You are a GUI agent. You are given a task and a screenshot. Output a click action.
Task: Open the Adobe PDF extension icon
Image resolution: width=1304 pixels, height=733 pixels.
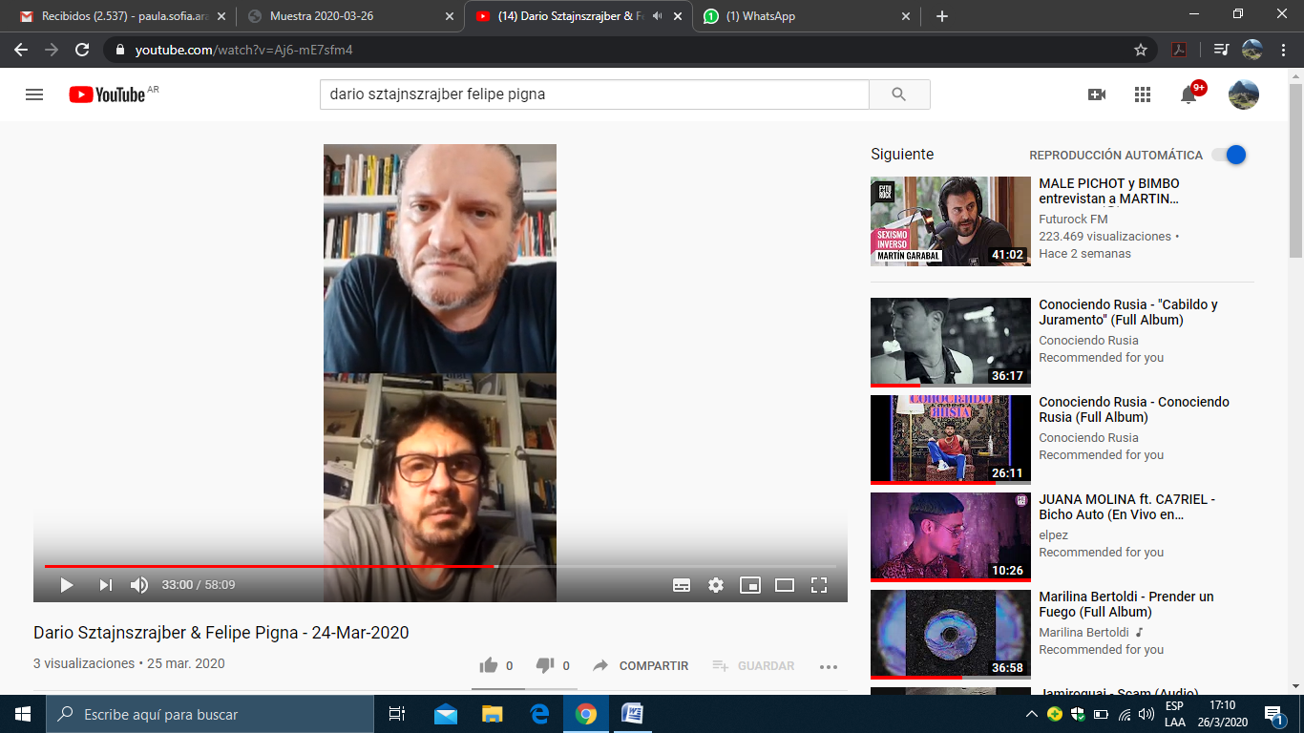pyautogui.click(x=1180, y=50)
